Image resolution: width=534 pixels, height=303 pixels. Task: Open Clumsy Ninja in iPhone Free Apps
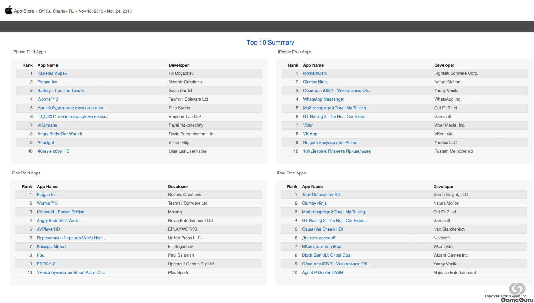[x=315, y=82]
